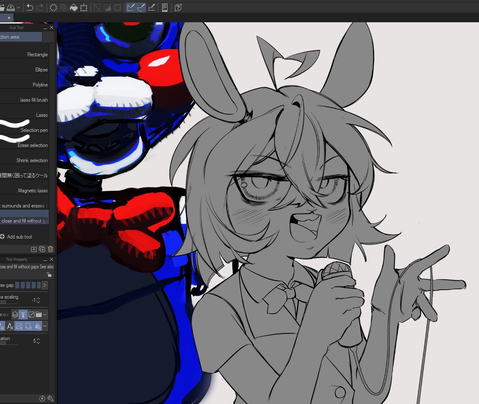Select refer layer in folder icon

[x=38, y=315]
